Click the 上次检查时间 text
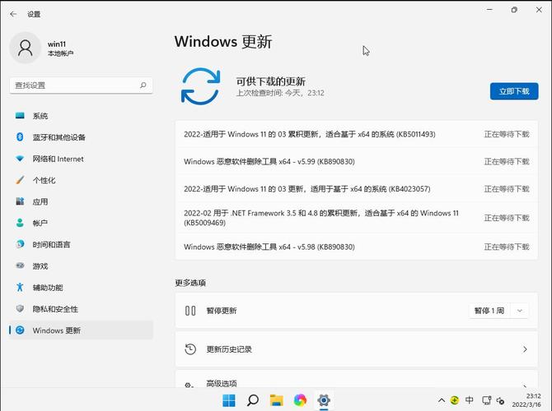This screenshot has width=552, height=411. (x=280, y=93)
